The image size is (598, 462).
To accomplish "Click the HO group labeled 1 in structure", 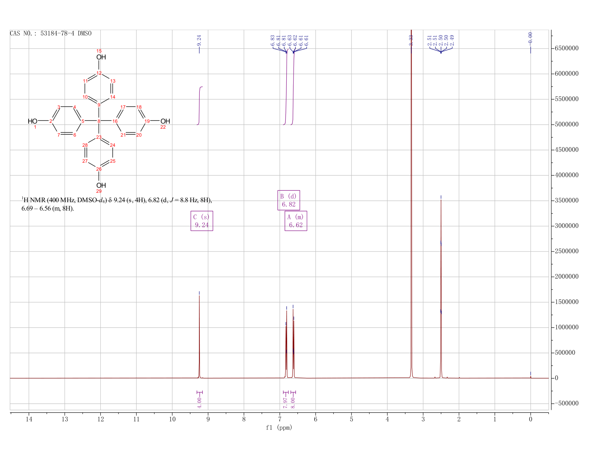I will tap(33, 121).
